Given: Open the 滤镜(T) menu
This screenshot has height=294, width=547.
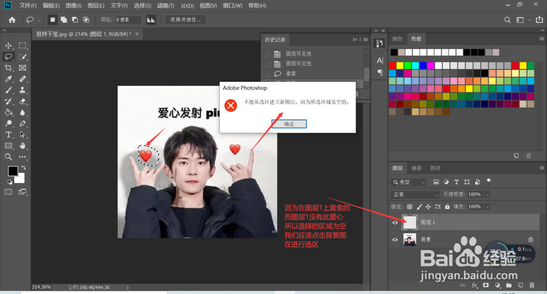Looking at the screenshot, I should (166, 5).
